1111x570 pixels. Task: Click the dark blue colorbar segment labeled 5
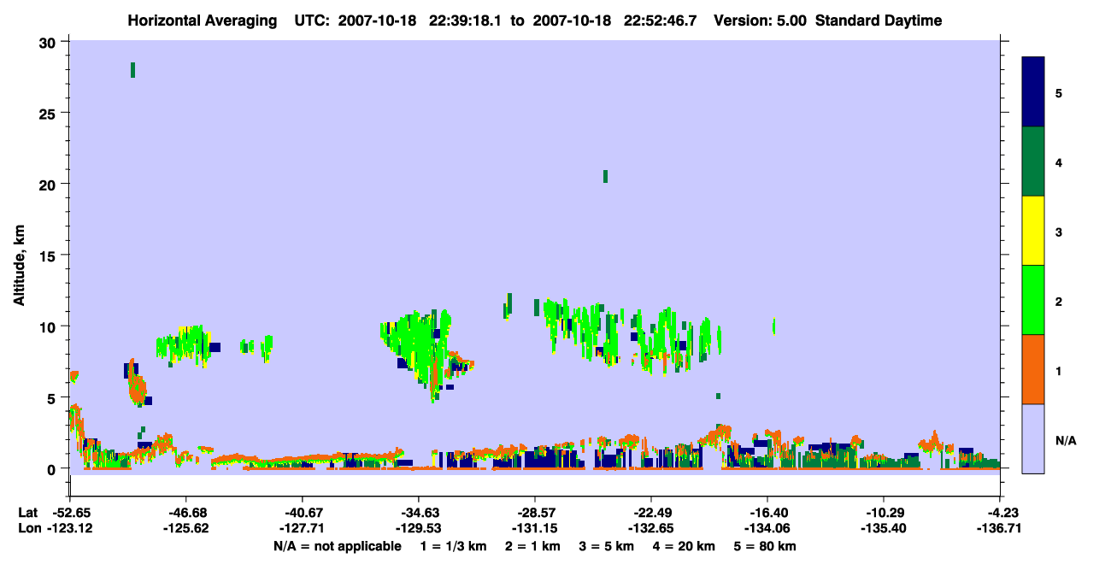(x=1033, y=91)
